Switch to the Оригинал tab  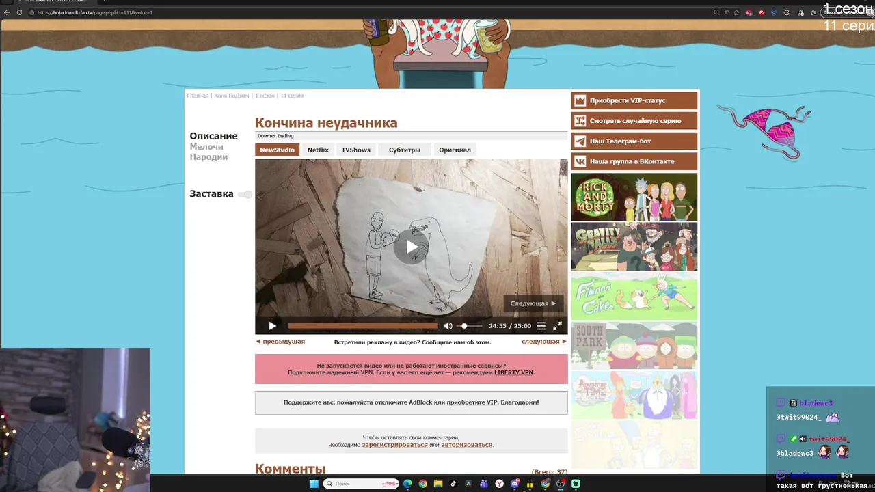(x=455, y=150)
